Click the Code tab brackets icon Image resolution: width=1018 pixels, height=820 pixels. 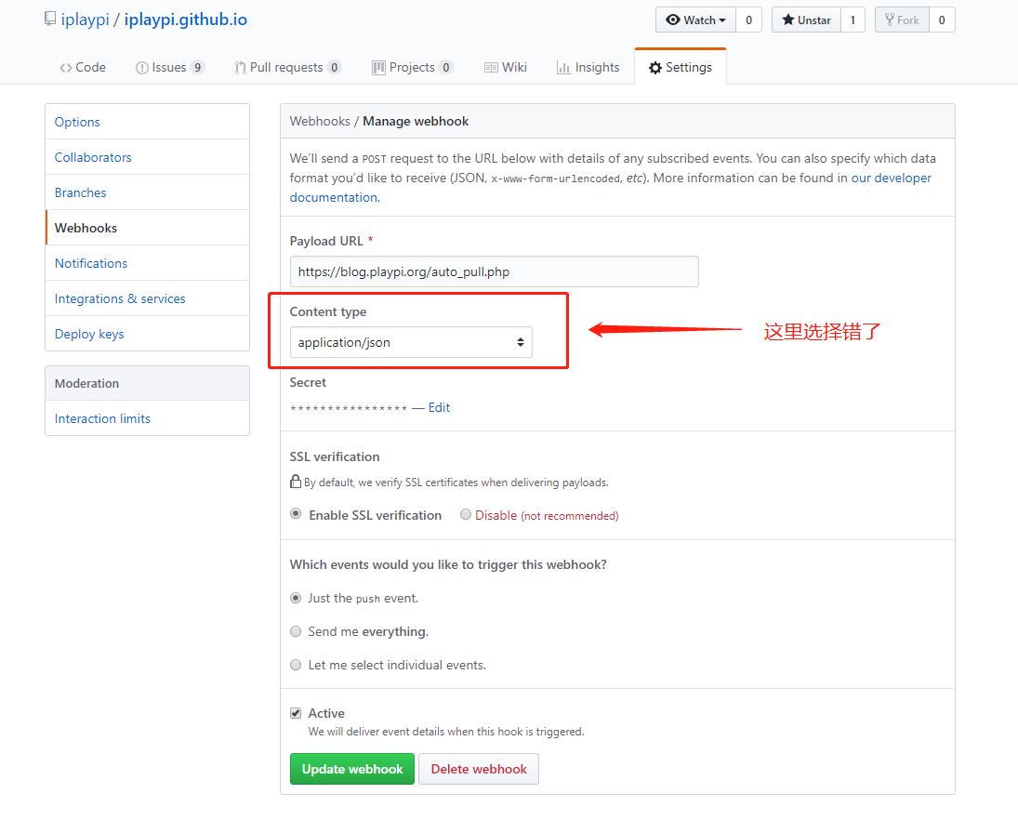66,68
